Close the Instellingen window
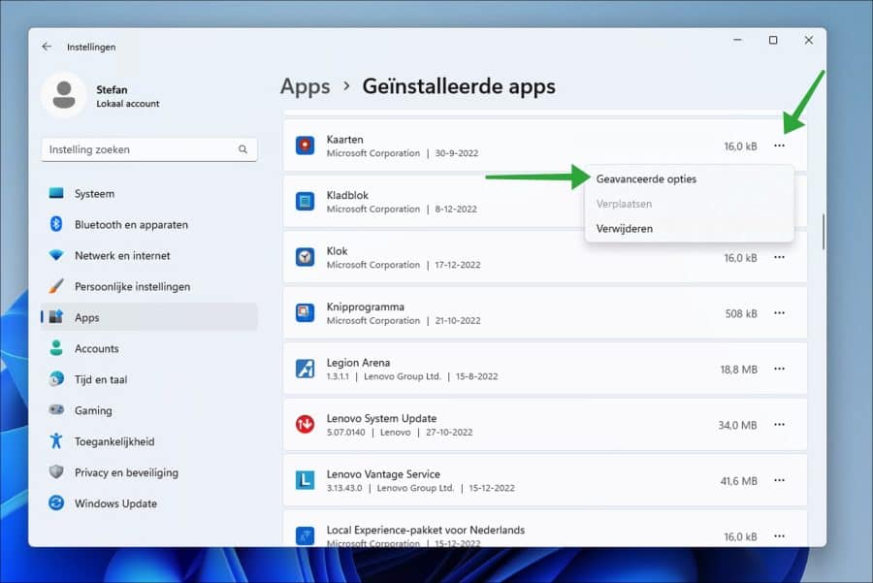This screenshot has width=873, height=583. pyautogui.click(x=808, y=40)
